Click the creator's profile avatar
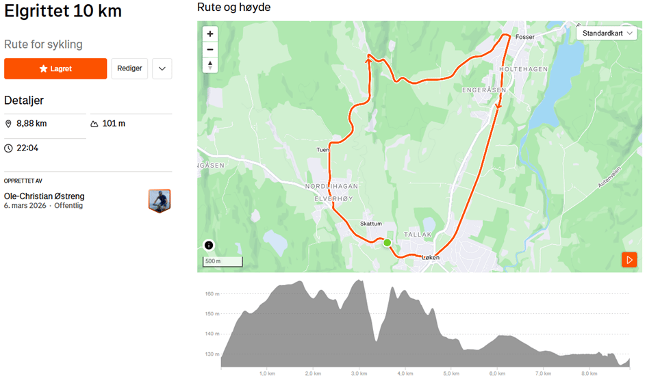647x381 pixels. tap(160, 201)
